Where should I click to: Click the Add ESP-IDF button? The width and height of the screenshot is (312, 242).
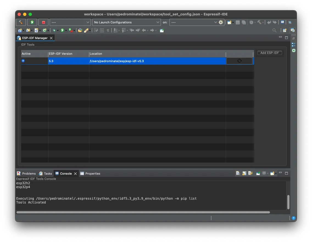(269, 53)
